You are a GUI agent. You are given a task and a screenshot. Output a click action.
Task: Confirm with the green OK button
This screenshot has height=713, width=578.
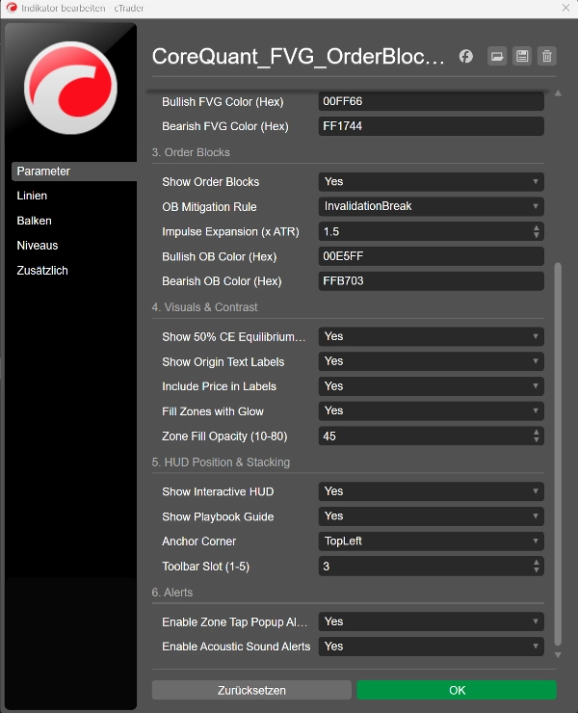pyautogui.click(x=457, y=690)
